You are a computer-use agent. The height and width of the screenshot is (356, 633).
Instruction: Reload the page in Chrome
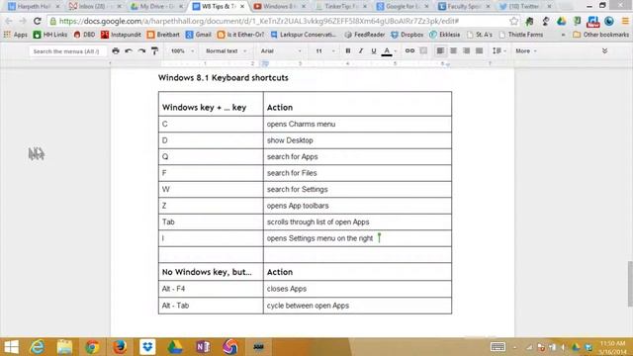38,21
